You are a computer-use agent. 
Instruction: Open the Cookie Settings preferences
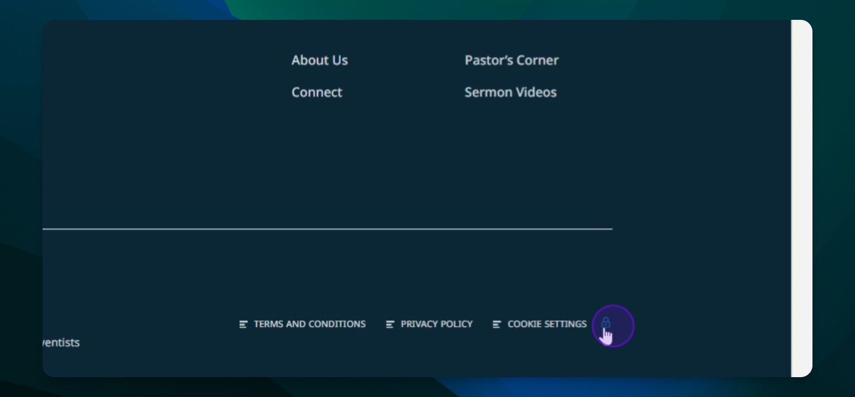click(x=547, y=324)
